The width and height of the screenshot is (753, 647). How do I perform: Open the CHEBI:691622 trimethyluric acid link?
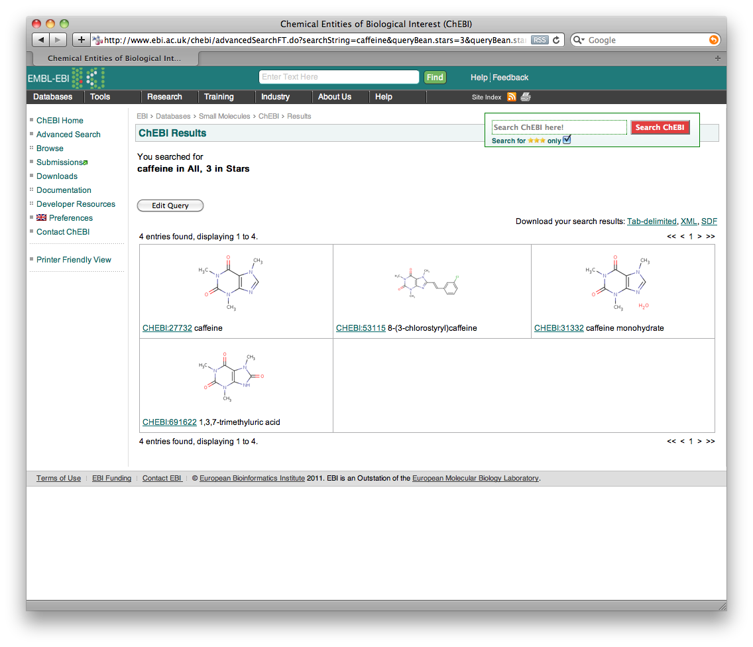click(x=170, y=422)
